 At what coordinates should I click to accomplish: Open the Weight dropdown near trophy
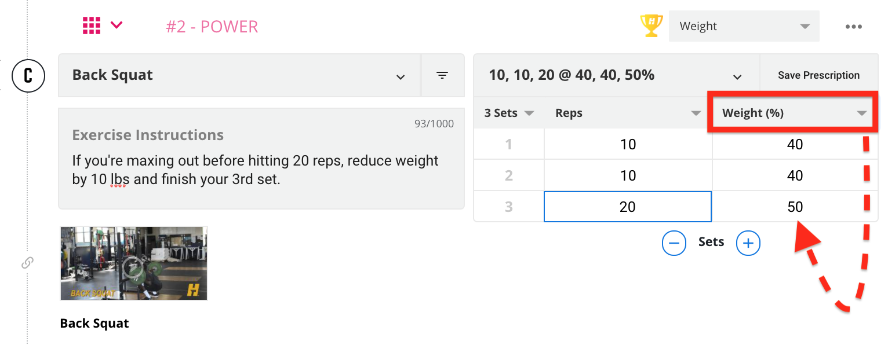coord(744,26)
